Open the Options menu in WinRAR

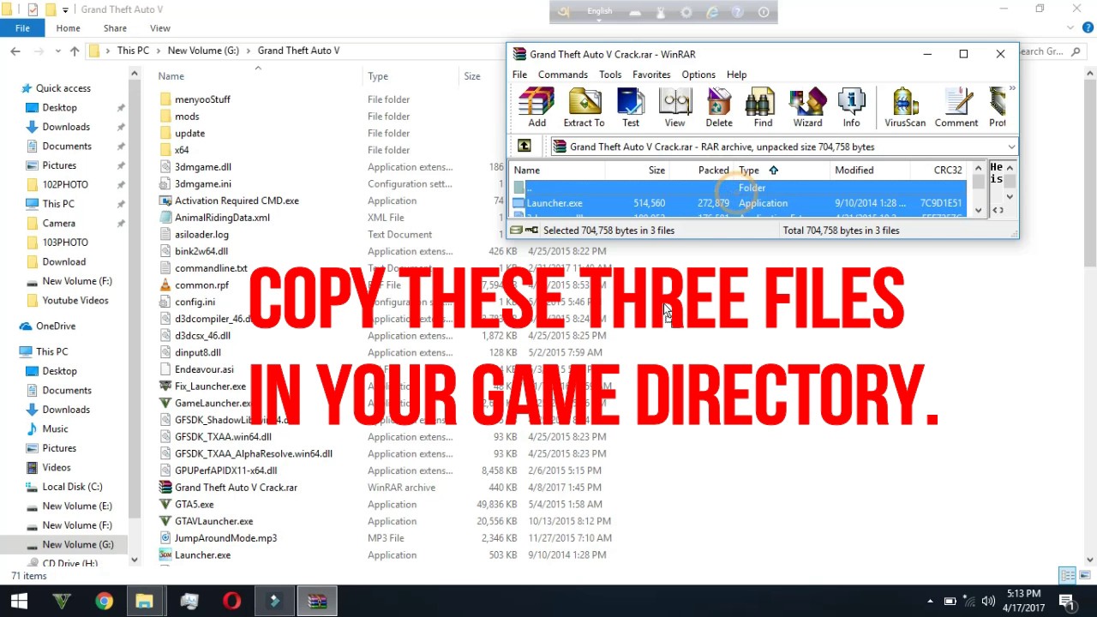(698, 75)
